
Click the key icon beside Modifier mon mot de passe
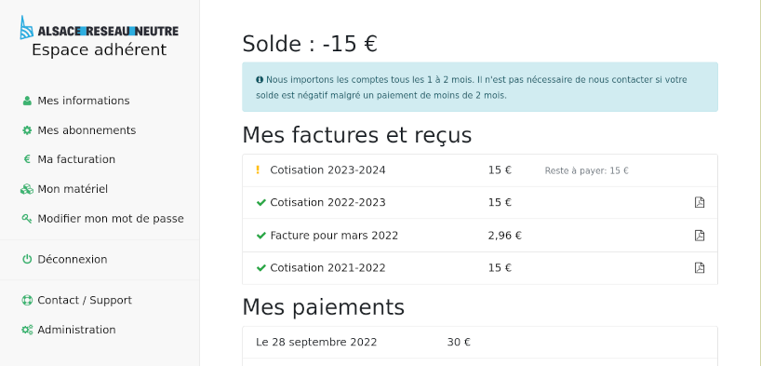pyautogui.click(x=27, y=219)
